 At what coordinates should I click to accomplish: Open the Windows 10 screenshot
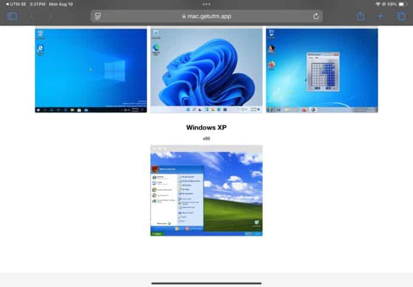90,70
